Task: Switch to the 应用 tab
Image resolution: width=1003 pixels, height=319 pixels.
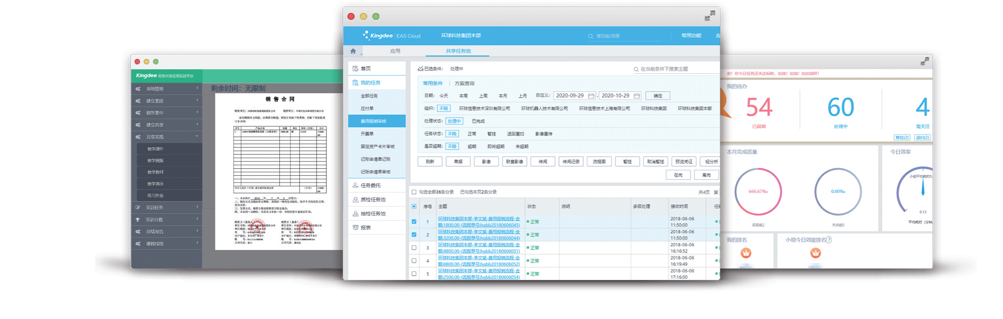Action: click(x=395, y=51)
